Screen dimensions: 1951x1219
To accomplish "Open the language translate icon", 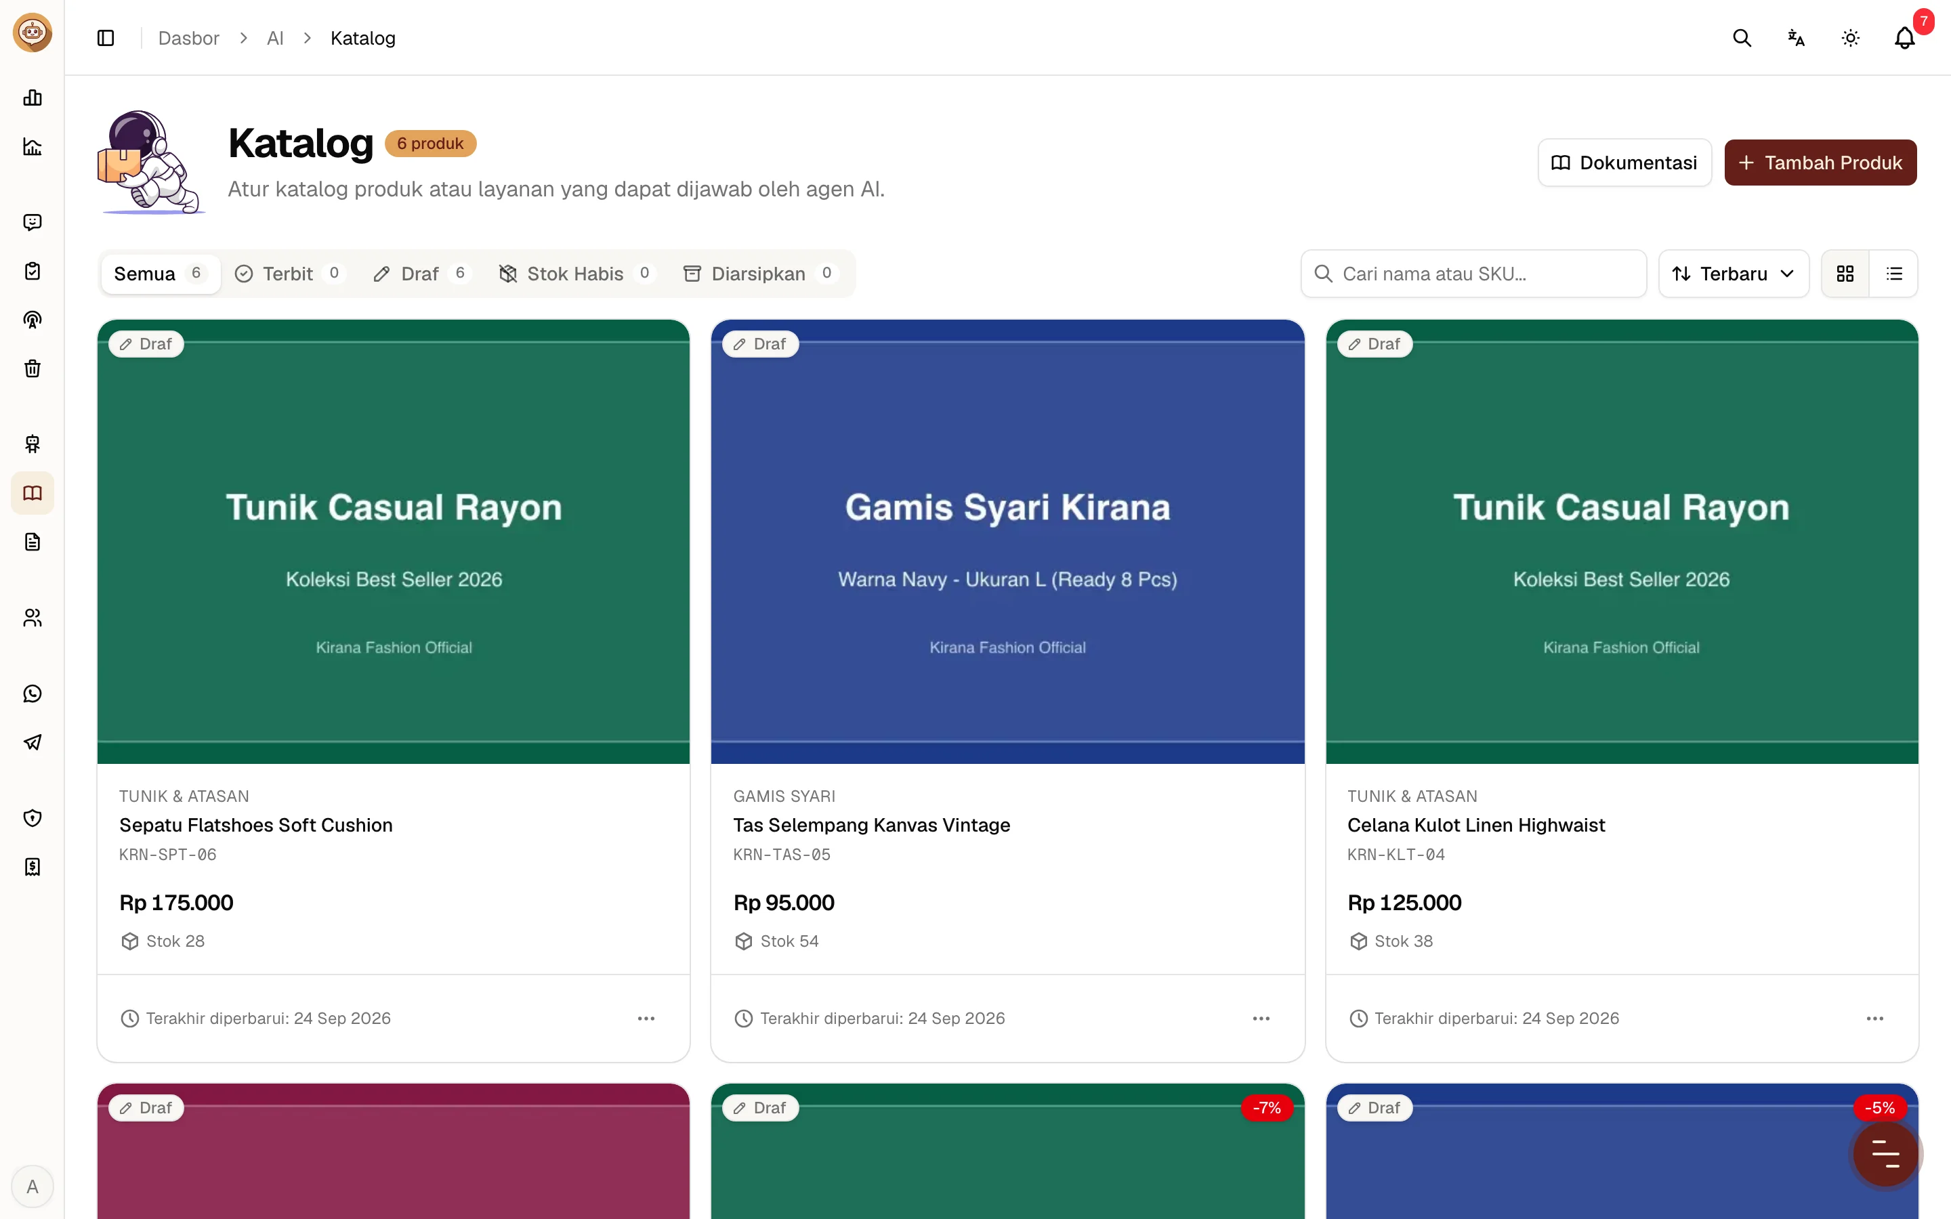I will pos(1797,38).
